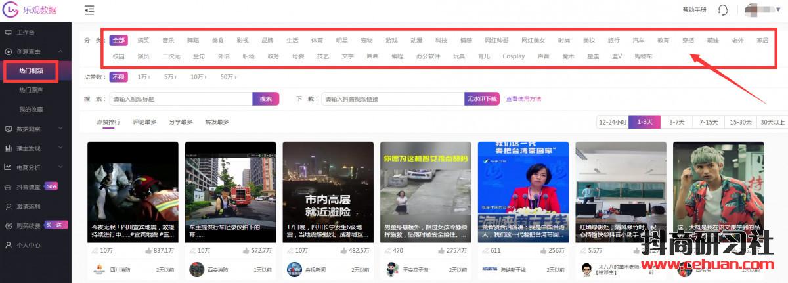Viewport: 788px width, 283px height.
Task: Click the headset customer service icon
Action: (x=723, y=10)
